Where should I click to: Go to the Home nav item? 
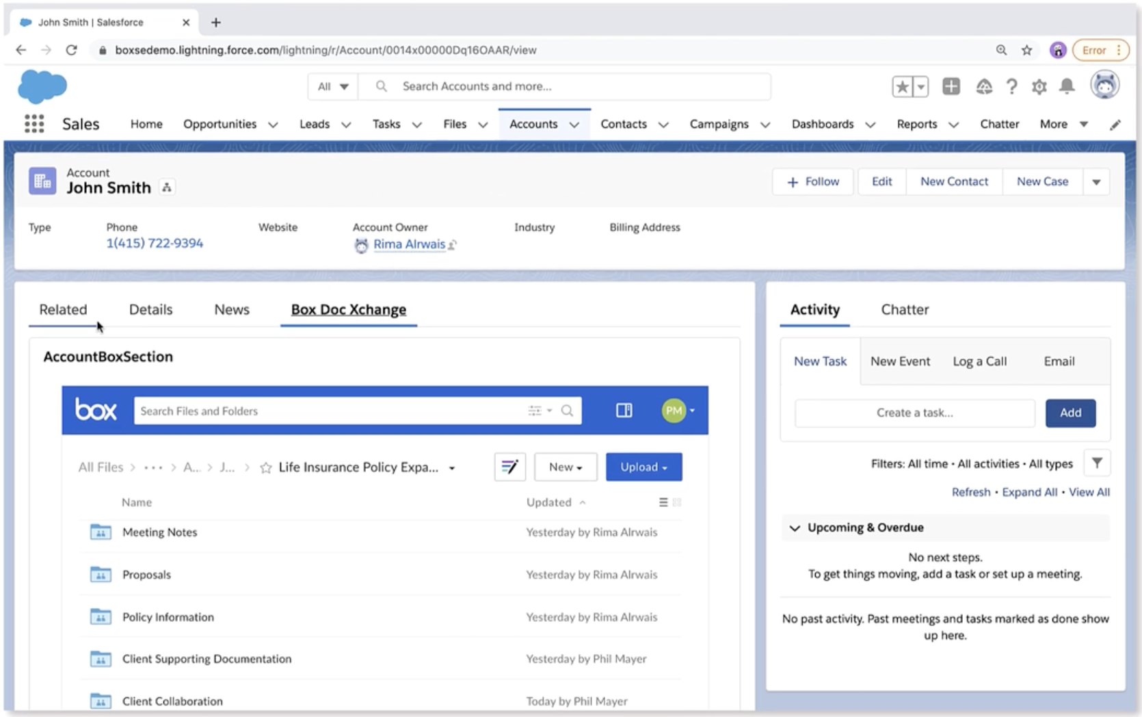[146, 124]
